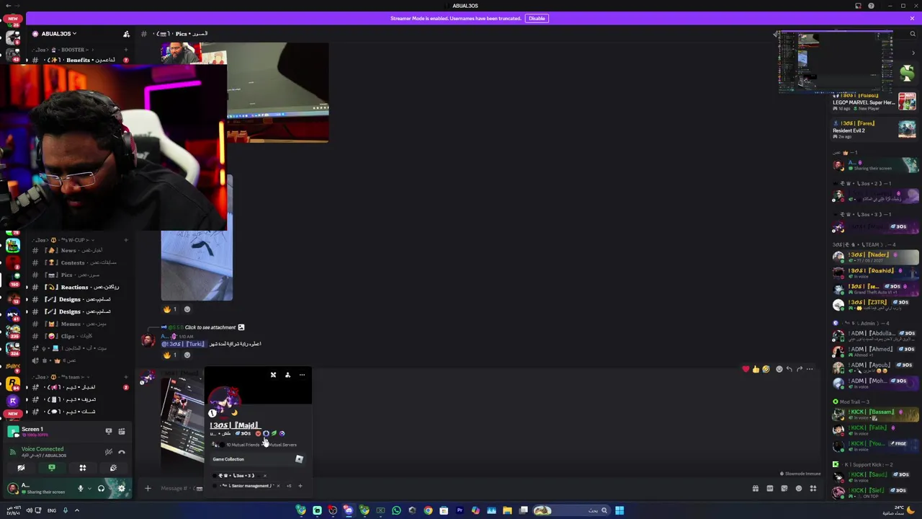React with the red heart on the hovered message
Viewport: 922px width, 519px height.
746,369
